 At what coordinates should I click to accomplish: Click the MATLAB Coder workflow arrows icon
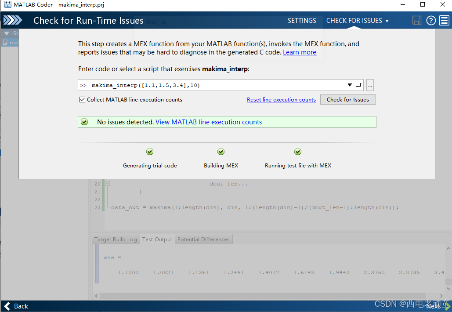pos(12,20)
